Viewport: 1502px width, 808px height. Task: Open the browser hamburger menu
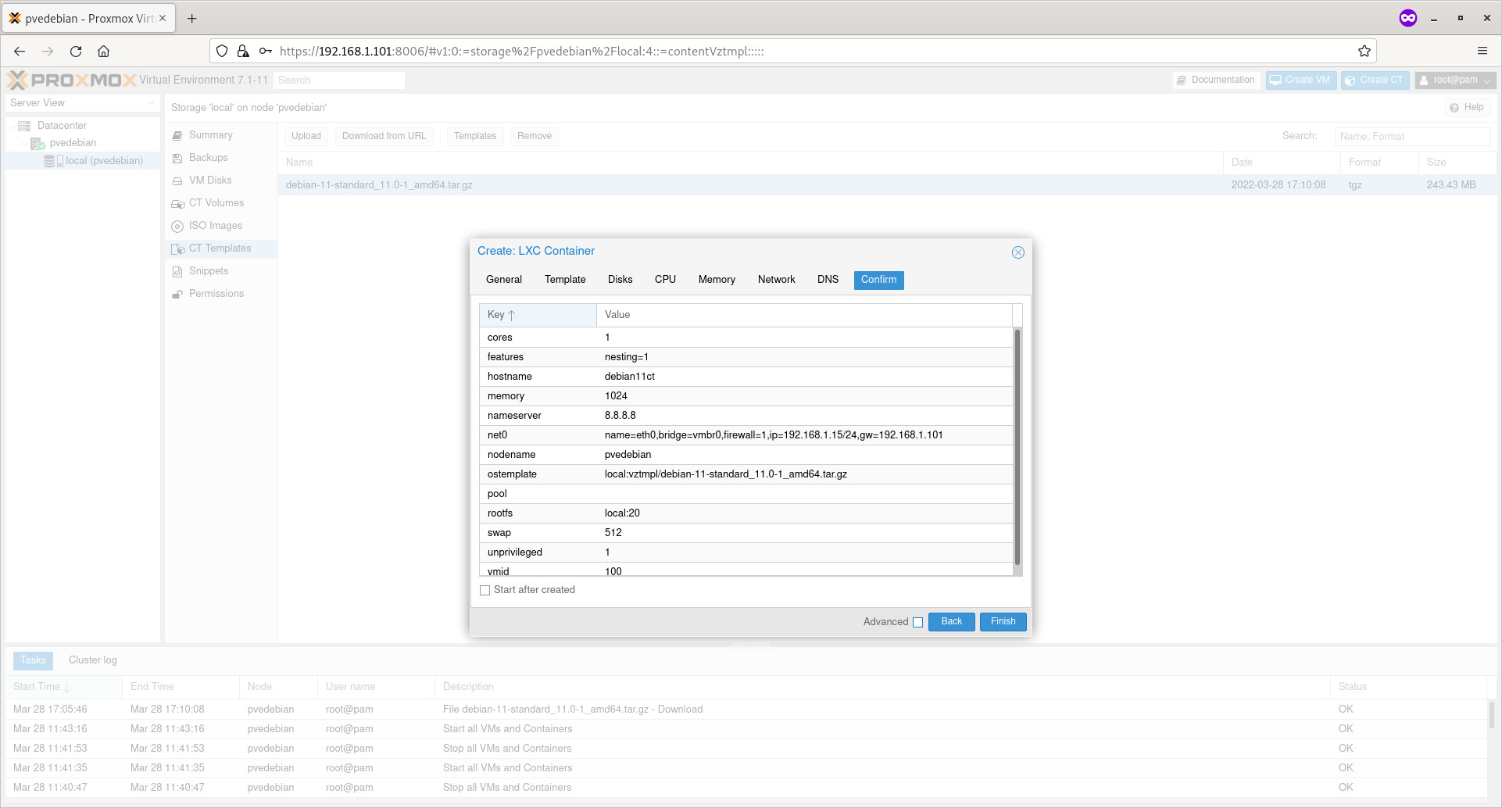pos(1482,52)
